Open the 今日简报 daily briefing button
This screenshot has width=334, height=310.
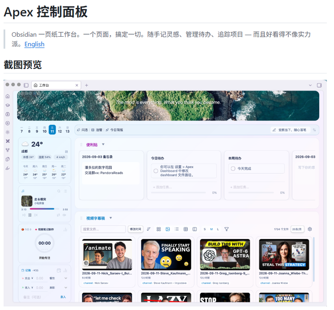(114, 130)
